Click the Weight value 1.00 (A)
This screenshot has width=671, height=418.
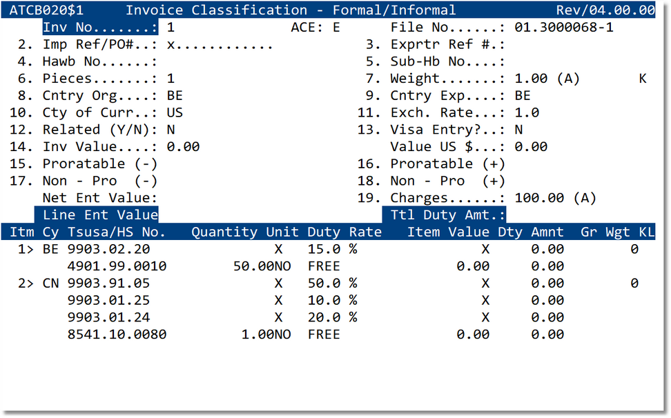click(547, 79)
